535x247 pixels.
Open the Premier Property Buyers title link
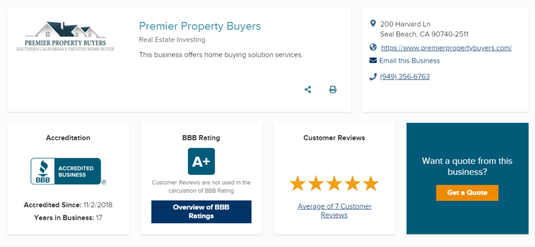200,26
